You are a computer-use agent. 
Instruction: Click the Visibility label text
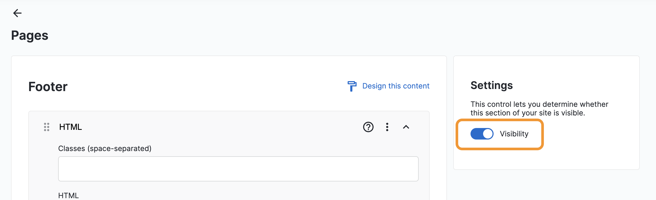point(514,134)
